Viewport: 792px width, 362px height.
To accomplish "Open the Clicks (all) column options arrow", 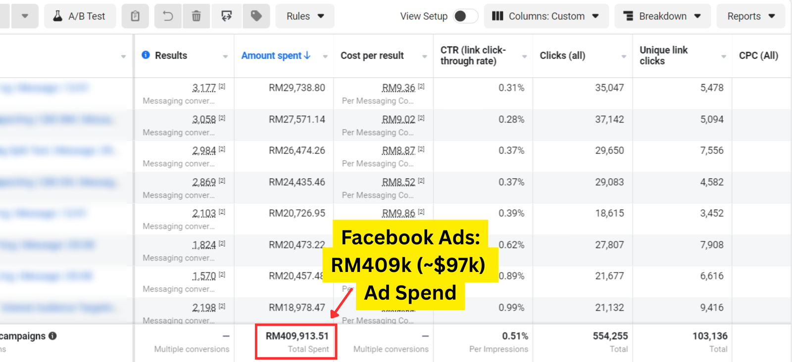I will point(624,56).
